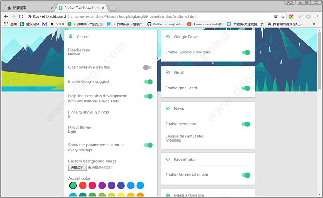The width and height of the screenshot is (323, 198).
Task: Open a new browser tab
Action: [113, 8]
